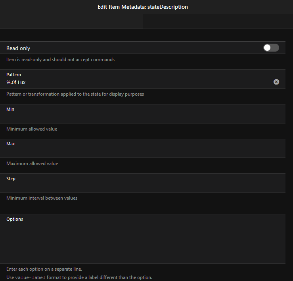Focus the Step value input field

pyautogui.click(x=139, y=187)
